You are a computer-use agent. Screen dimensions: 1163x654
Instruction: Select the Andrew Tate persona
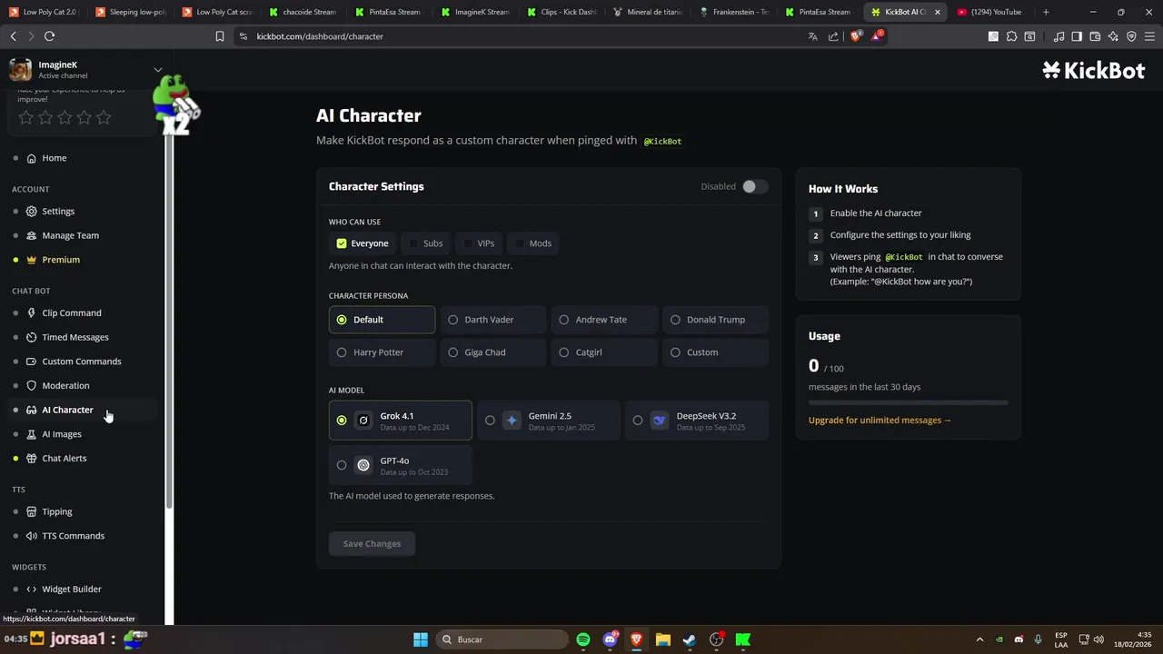(x=604, y=320)
